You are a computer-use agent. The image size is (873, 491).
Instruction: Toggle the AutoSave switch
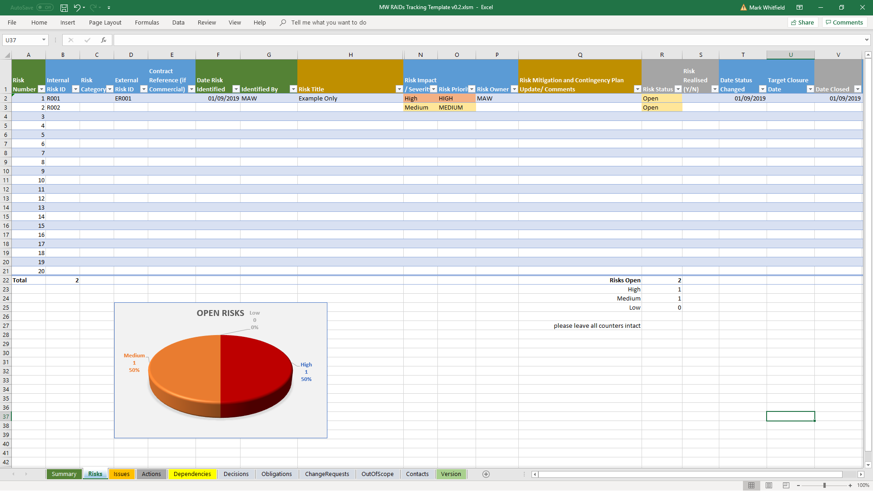click(x=45, y=8)
